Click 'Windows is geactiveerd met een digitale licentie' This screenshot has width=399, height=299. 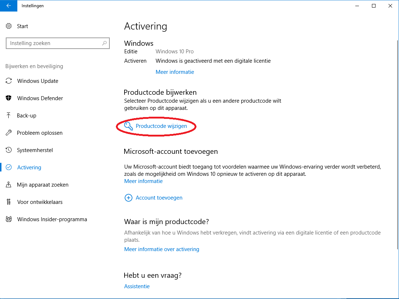point(213,61)
